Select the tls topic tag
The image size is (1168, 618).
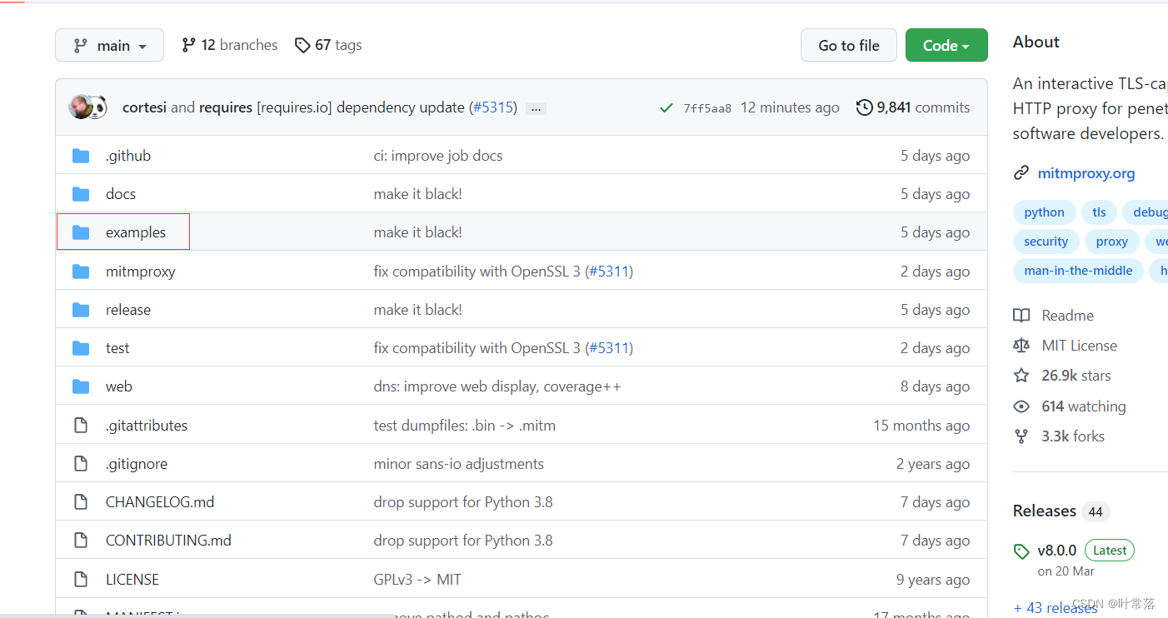click(1100, 212)
